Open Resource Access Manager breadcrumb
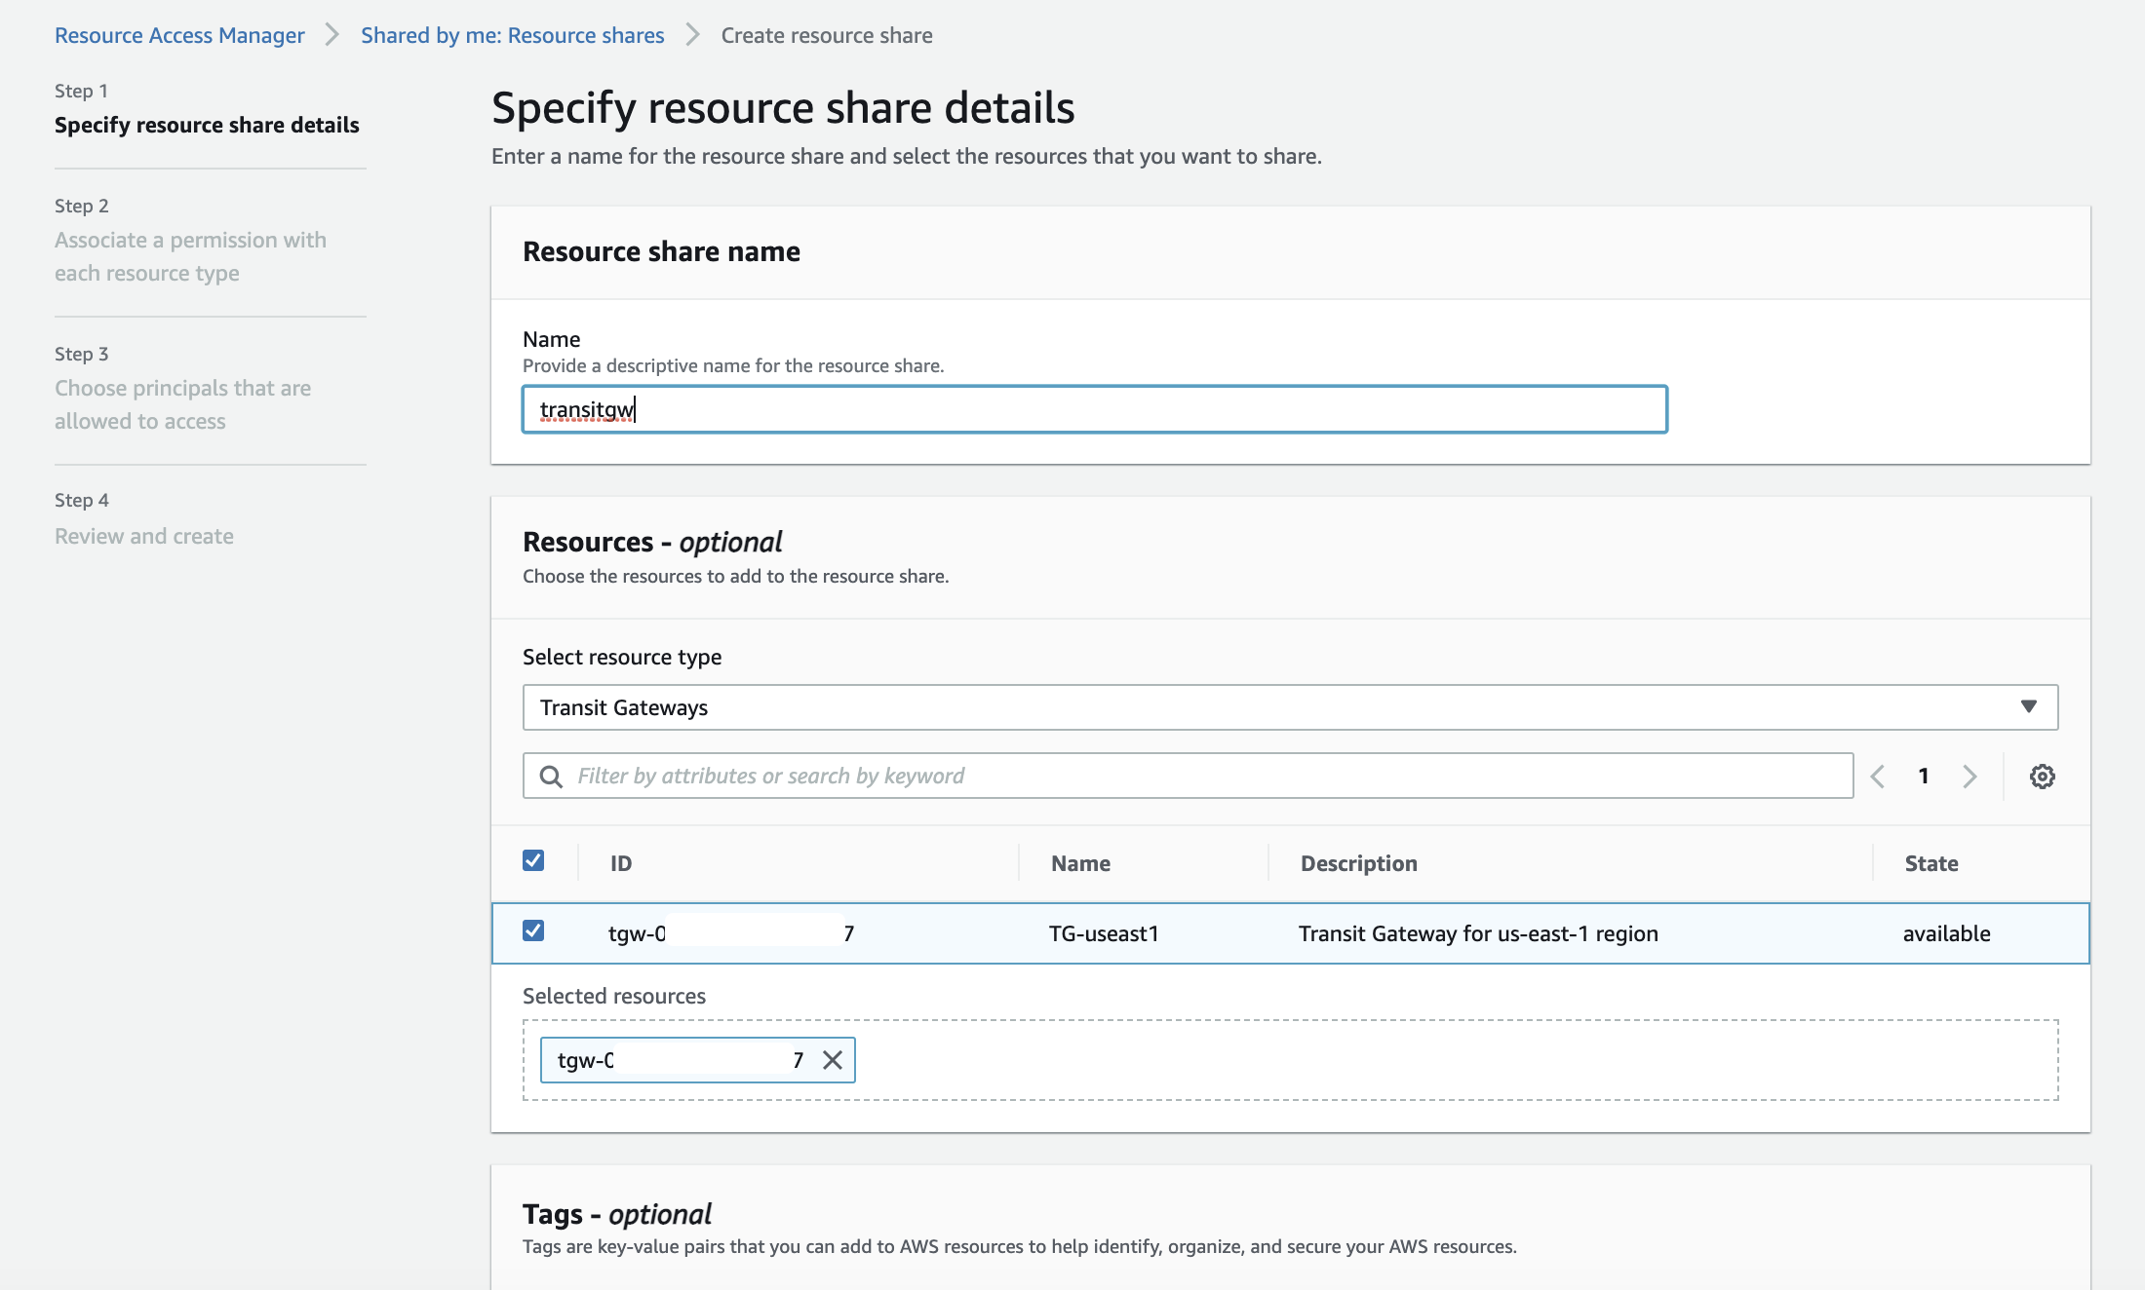Viewport: 2145px width, 1290px height. (x=179, y=35)
